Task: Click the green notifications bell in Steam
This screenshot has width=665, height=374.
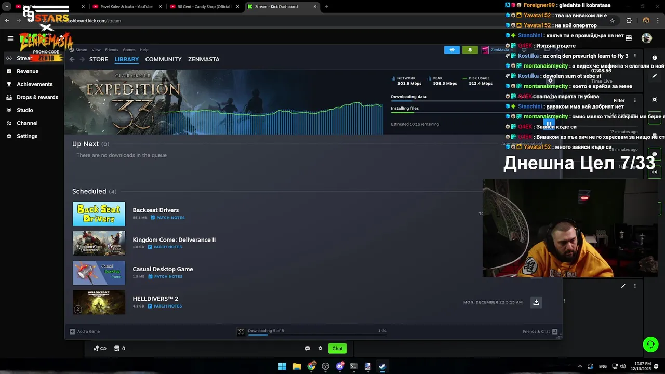Action: (x=470, y=50)
